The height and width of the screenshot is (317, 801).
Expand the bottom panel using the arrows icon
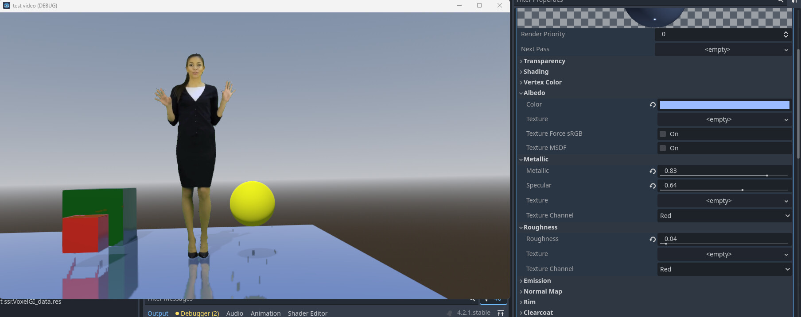(501, 313)
